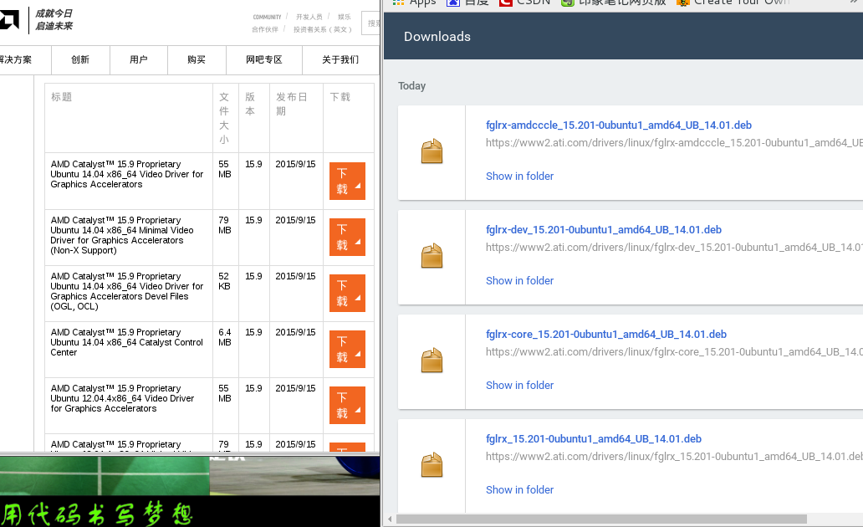
Task: Click the Downloads horizontal scrollbar thumb
Action: (601, 519)
